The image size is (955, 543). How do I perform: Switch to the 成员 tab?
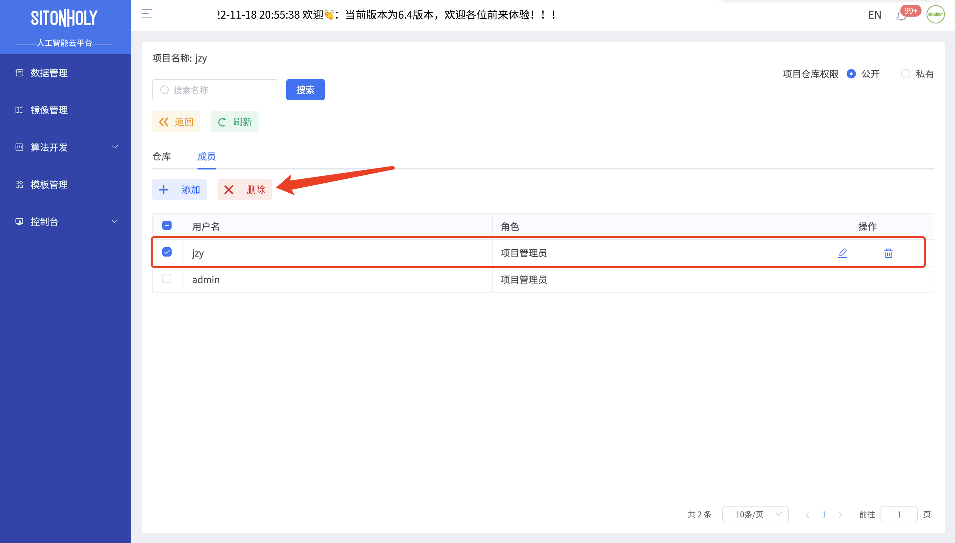point(206,156)
